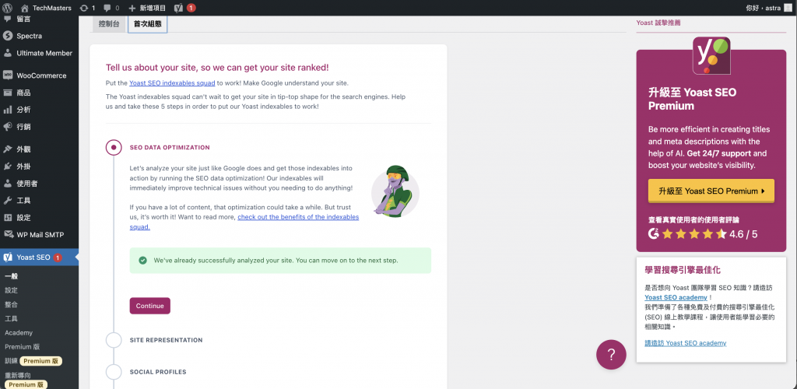
Task: Click the 商品 products icon
Action: tap(8, 93)
